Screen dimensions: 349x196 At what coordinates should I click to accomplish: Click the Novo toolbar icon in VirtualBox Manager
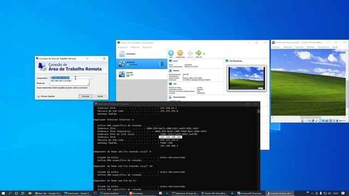pyautogui.click(x=171, y=53)
